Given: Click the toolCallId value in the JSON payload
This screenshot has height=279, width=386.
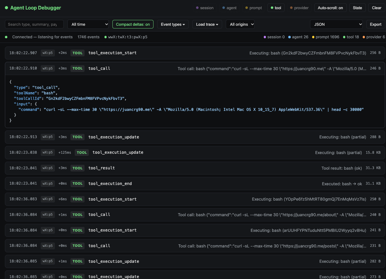Looking at the screenshot, I should click(x=86, y=99).
